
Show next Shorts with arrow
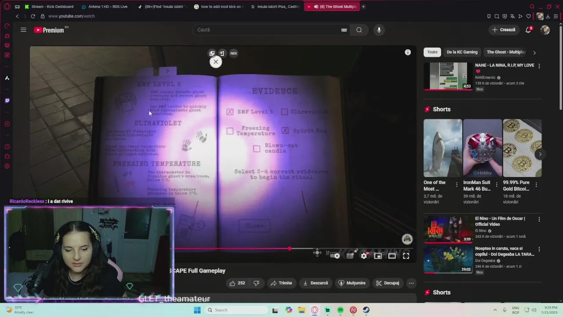tap(540, 154)
